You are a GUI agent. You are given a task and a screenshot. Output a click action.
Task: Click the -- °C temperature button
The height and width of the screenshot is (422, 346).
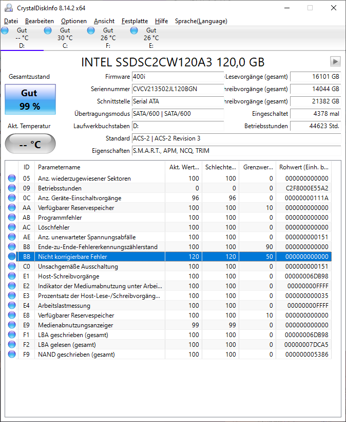(x=30, y=144)
